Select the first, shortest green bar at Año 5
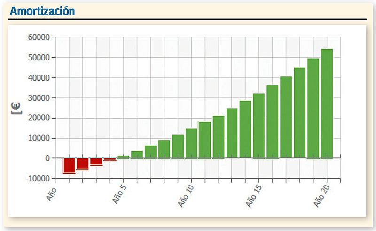The height and width of the screenshot is (231, 376). (123, 157)
